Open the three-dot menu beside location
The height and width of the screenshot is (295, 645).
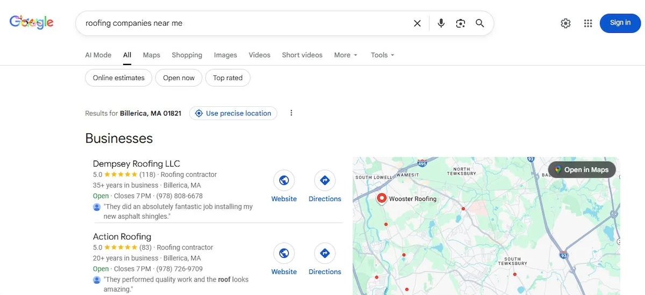[x=291, y=113]
